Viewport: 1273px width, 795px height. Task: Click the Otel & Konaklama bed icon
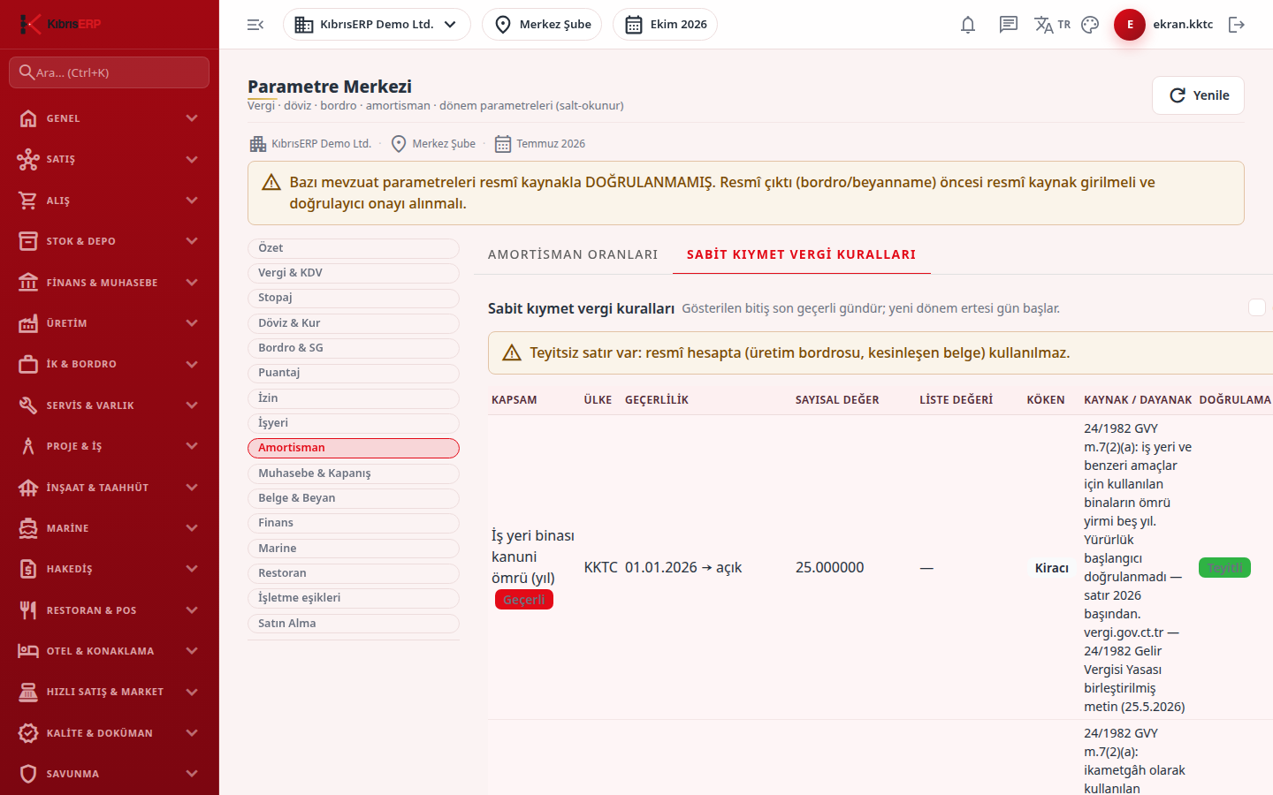pos(28,651)
